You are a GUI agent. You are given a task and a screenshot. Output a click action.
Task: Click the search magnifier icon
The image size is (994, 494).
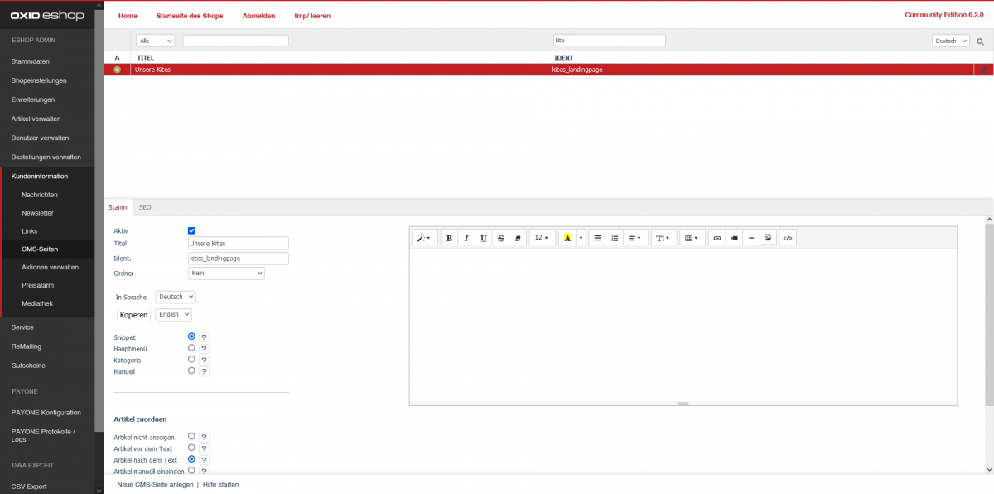pyautogui.click(x=980, y=41)
